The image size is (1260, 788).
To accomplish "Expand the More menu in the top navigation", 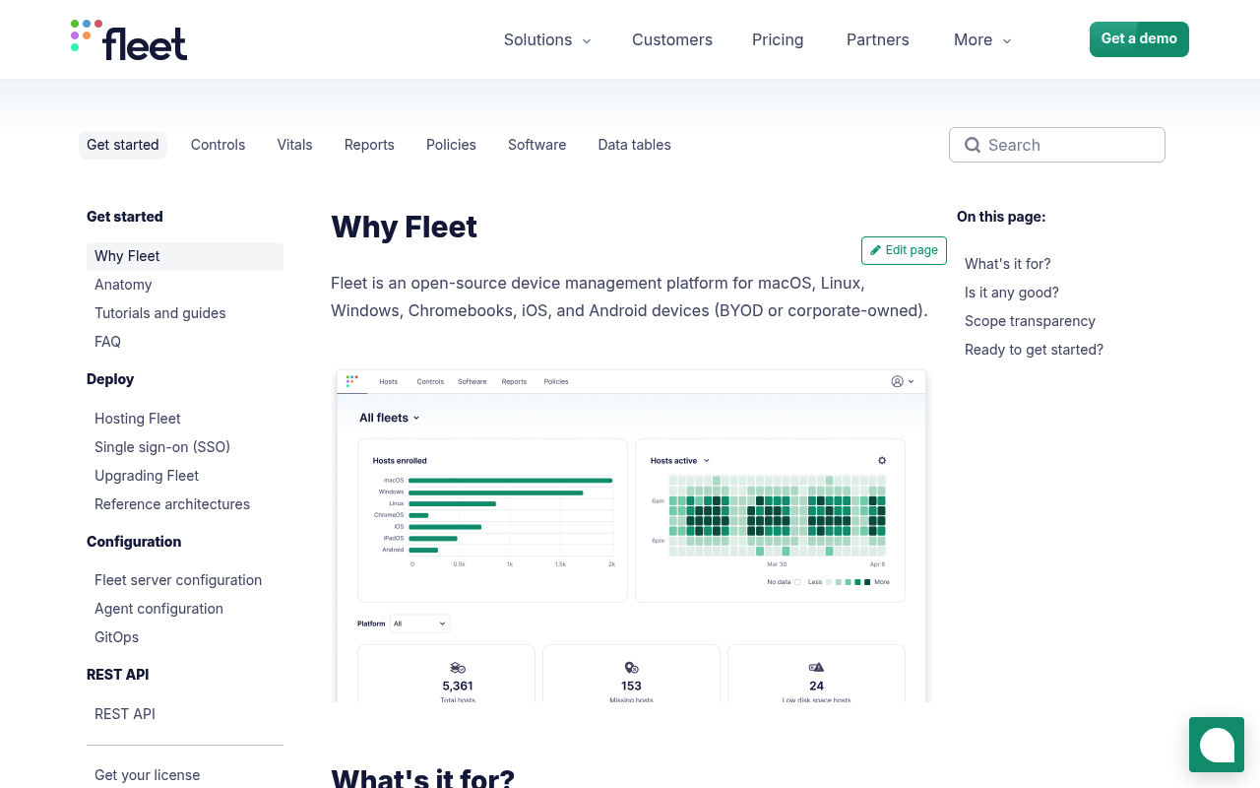I will pyautogui.click(x=982, y=39).
